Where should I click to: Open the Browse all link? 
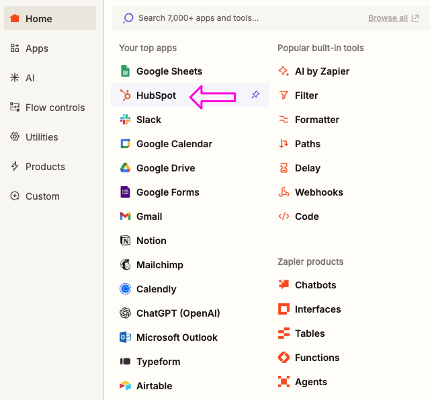388,18
